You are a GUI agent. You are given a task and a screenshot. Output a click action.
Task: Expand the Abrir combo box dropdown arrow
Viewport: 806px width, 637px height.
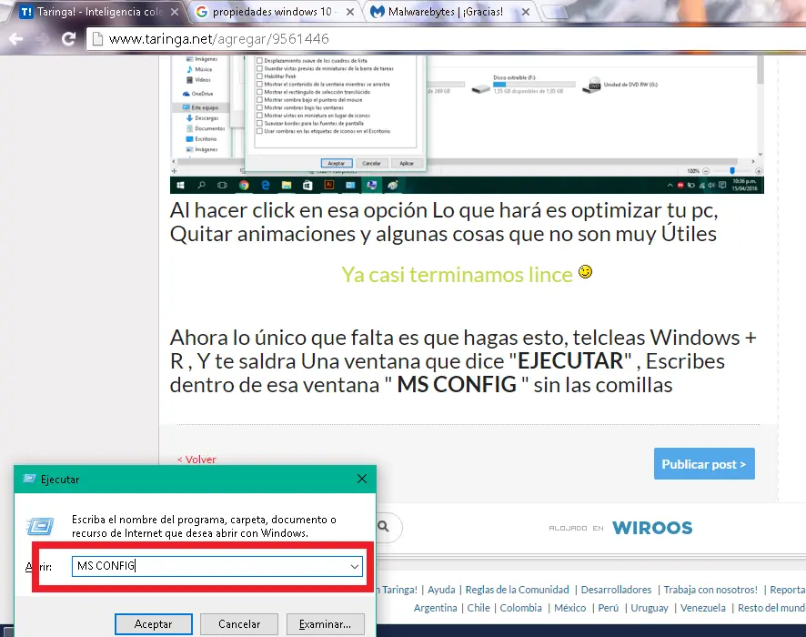(355, 567)
